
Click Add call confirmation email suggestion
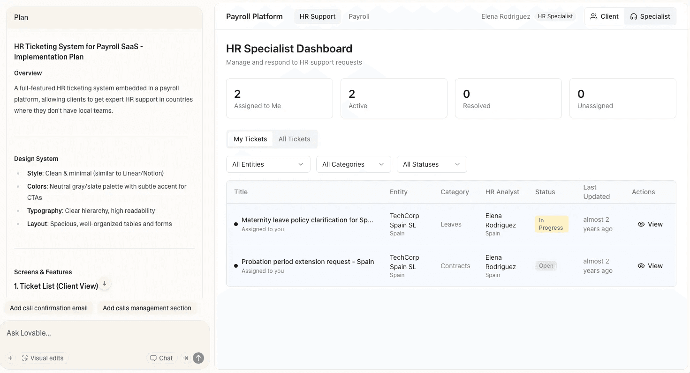coord(49,308)
